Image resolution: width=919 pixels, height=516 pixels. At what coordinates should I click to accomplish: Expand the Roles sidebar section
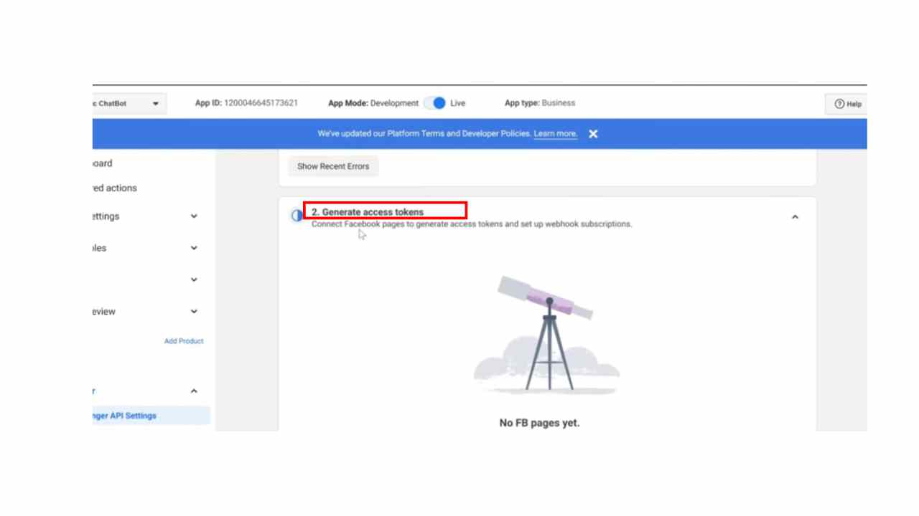(193, 248)
